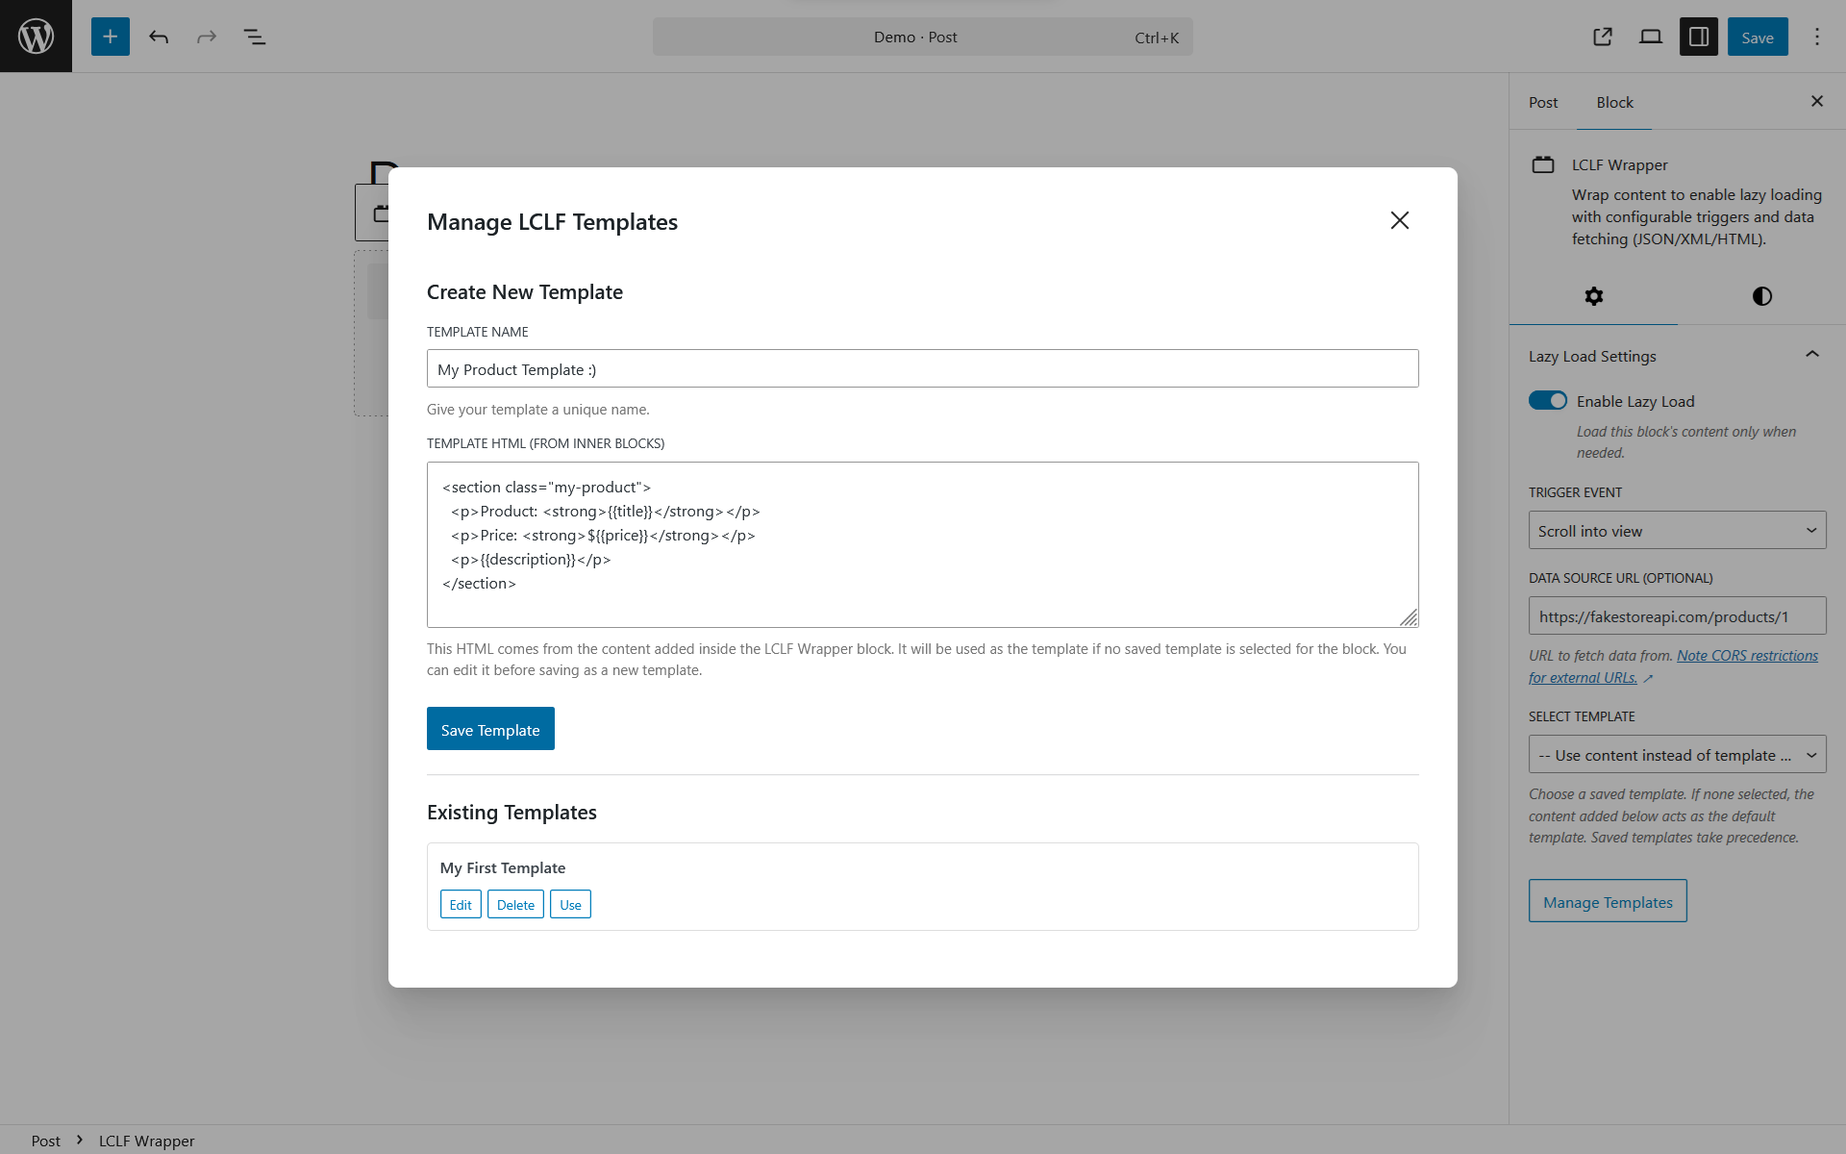Collapse the Lazy Load Settings panel
Viewport: 1846px width, 1154px height.
[1811, 355]
